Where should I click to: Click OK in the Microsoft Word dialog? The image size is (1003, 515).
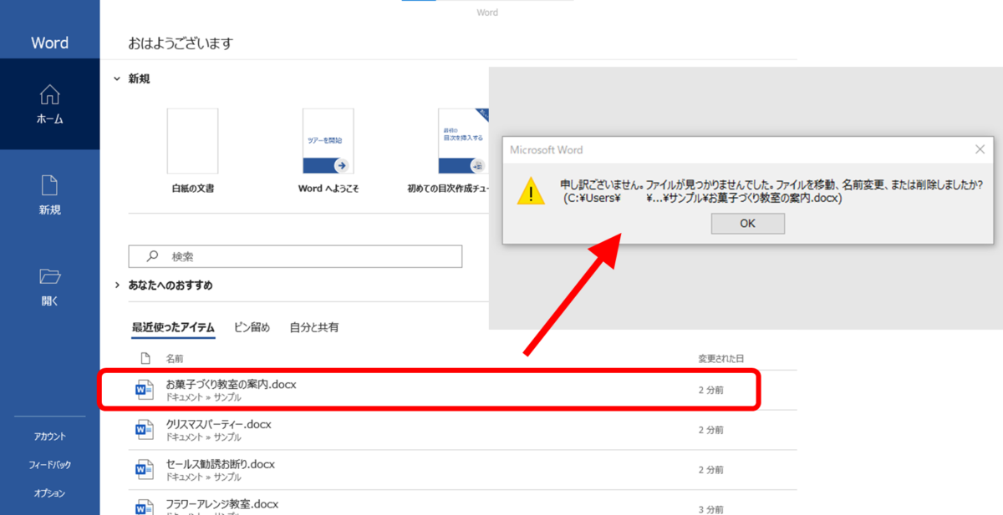click(747, 224)
